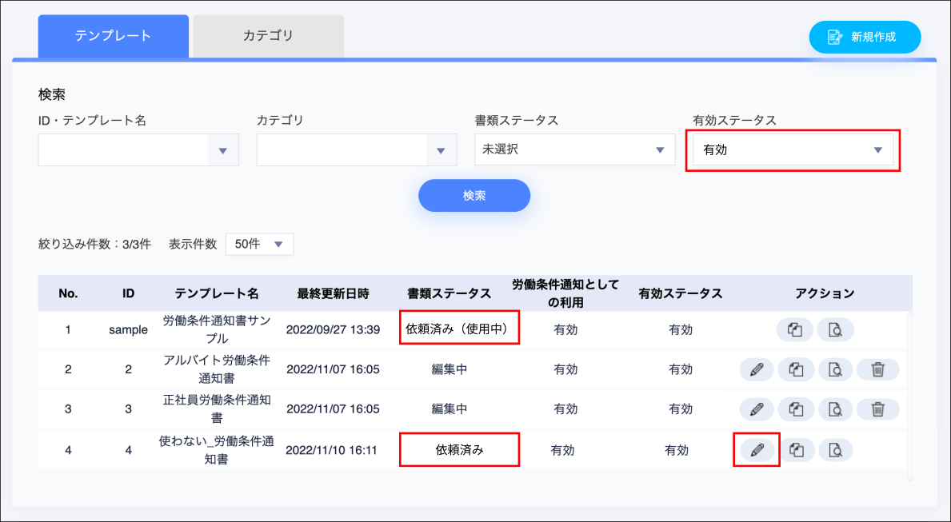Viewport: 951px width, 522px height.
Task: Click the 最終更新日時 column header
Action: (x=333, y=293)
